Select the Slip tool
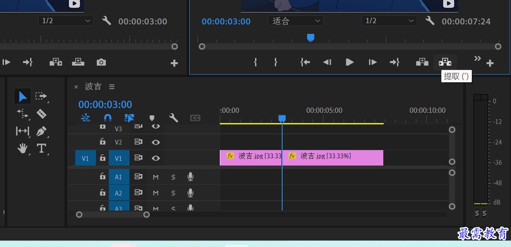 click(22, 131)
